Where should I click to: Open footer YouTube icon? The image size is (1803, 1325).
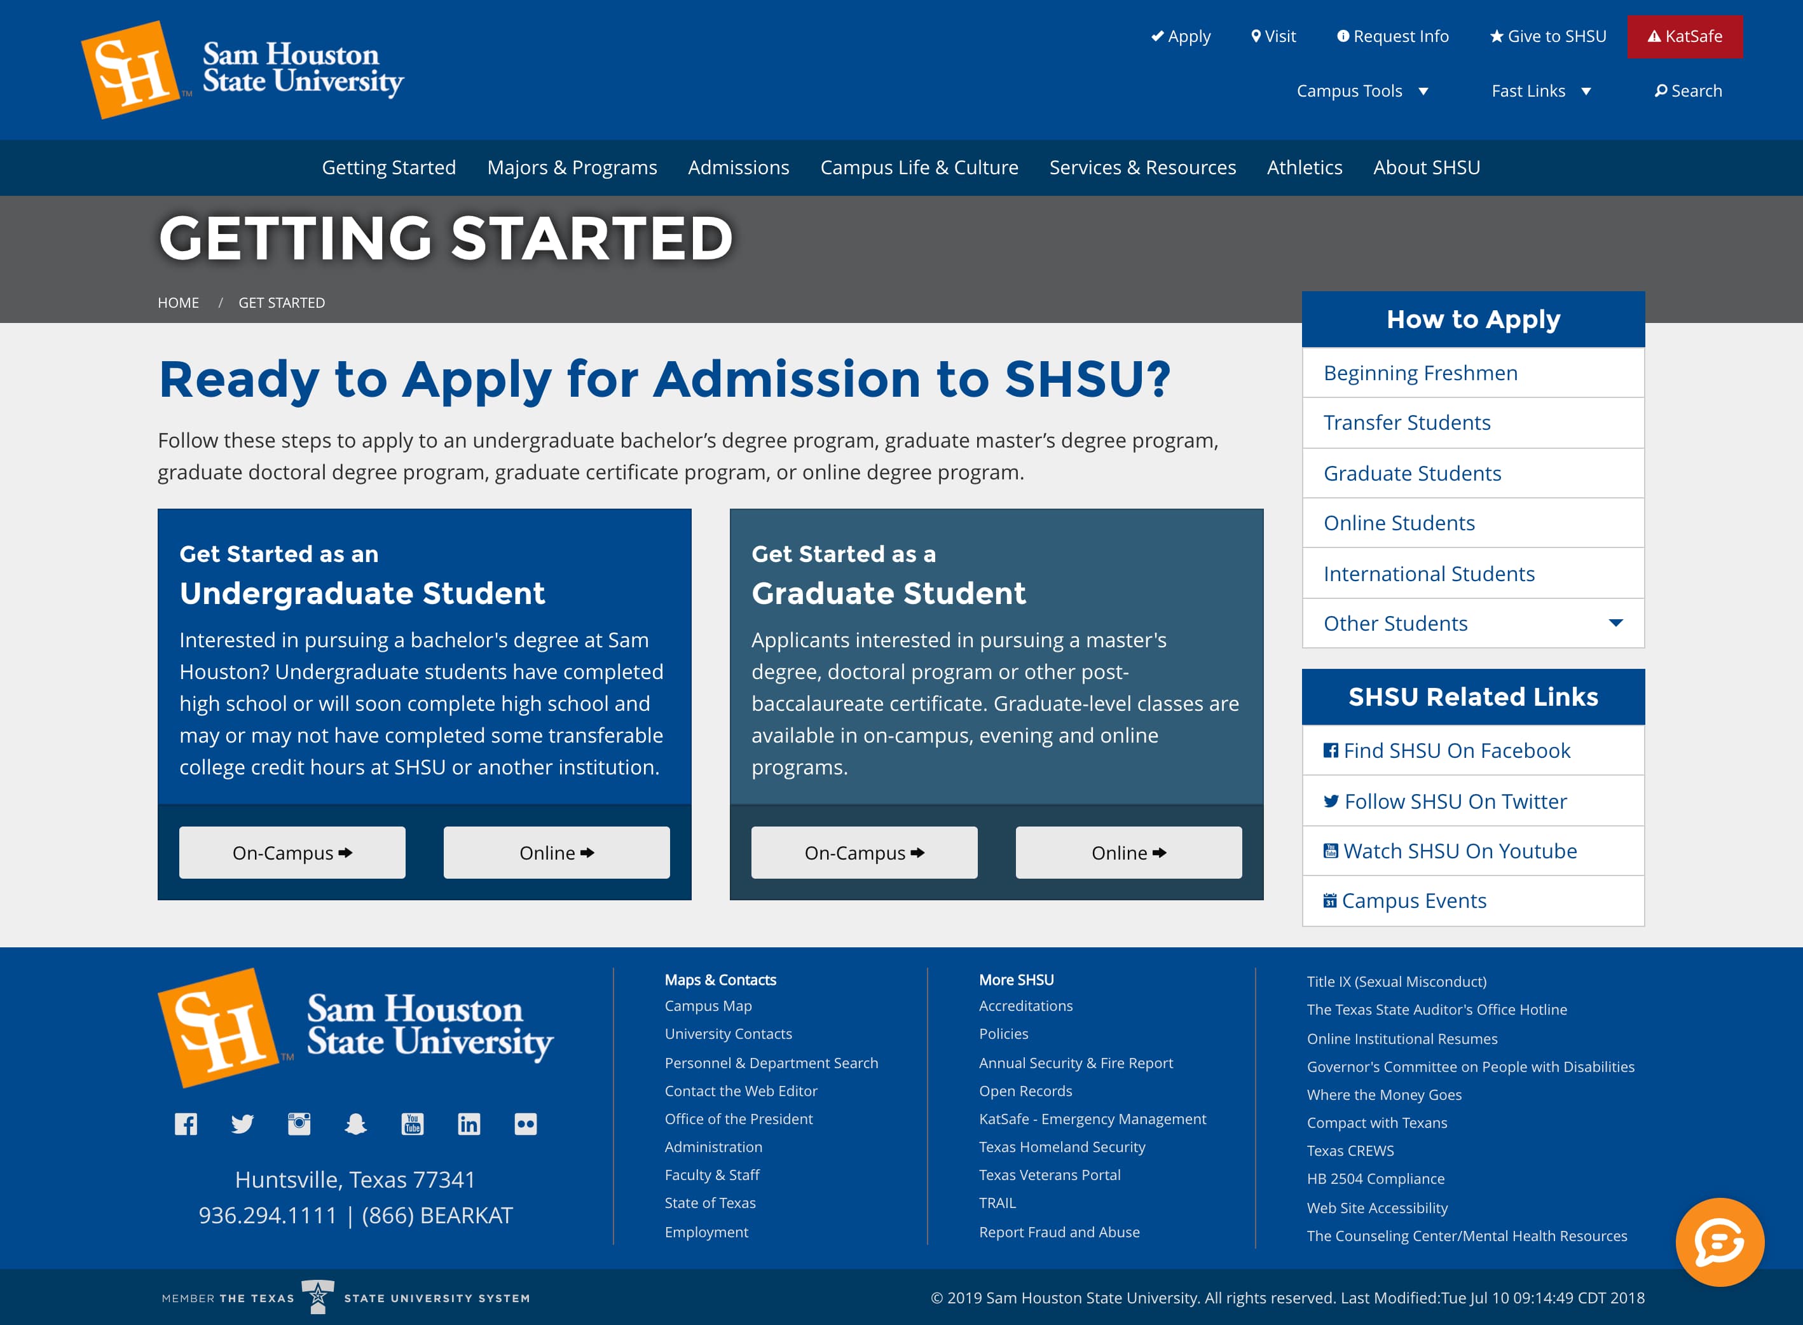click(412, 1123)
